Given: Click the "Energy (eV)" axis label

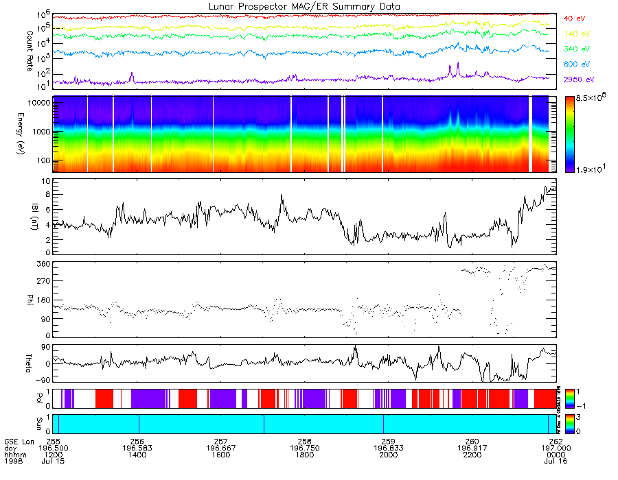Looking at the screenshot, I should [x=21, y=134].
